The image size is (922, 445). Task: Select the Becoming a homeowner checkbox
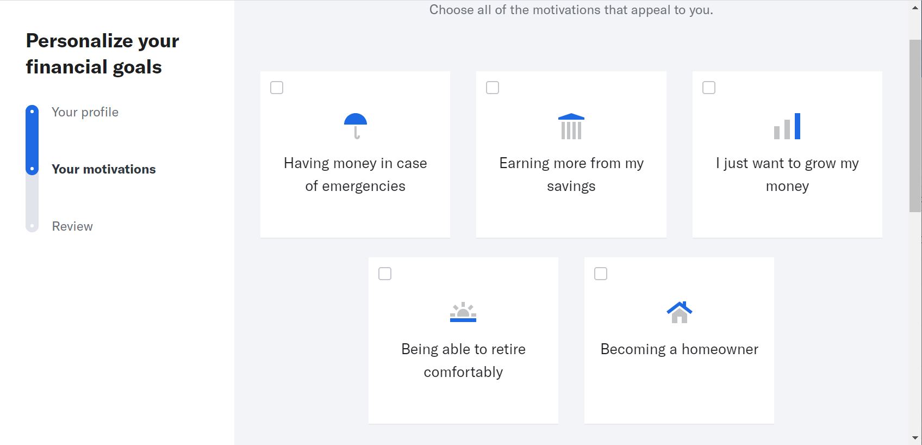[601, 274]
